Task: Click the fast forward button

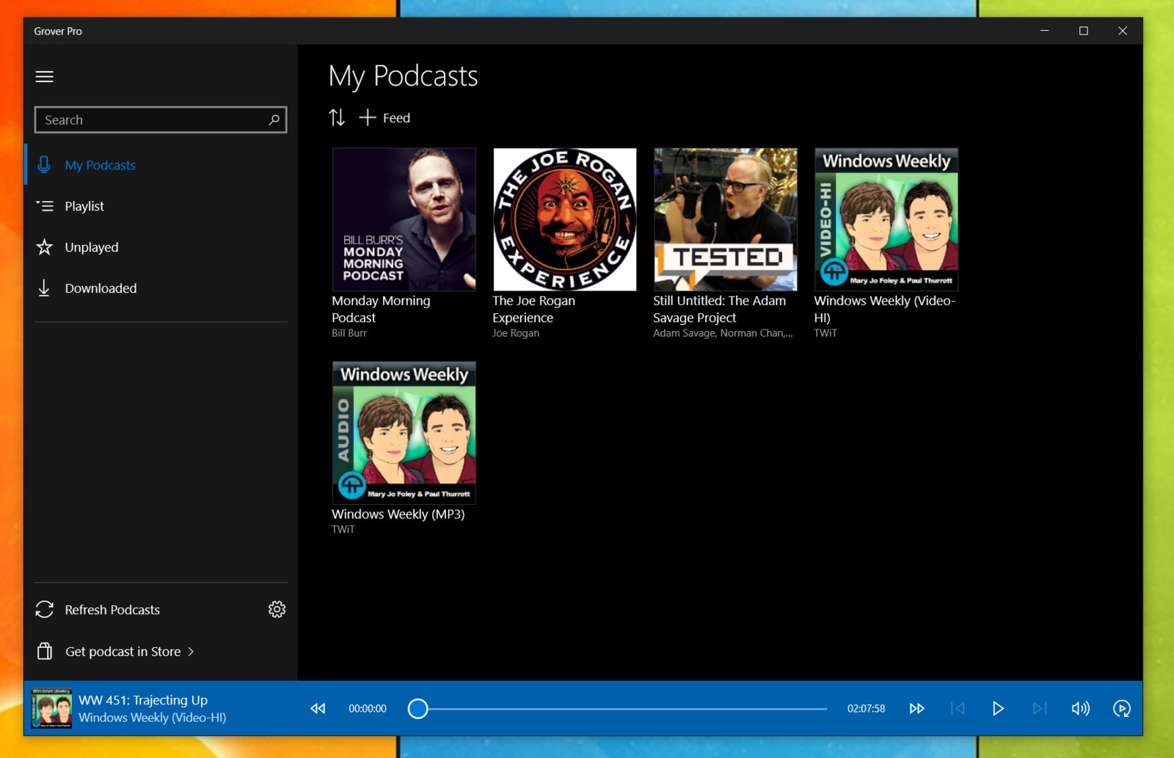Action: point(916,708)
